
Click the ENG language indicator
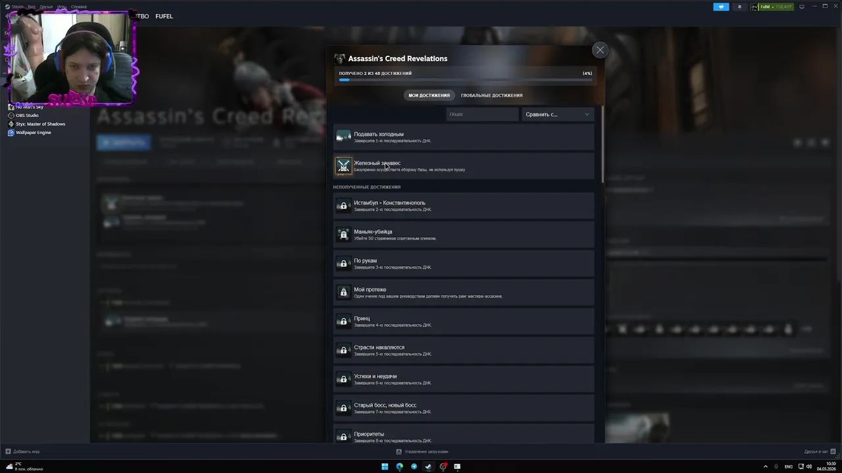click(x=789, y=466)
